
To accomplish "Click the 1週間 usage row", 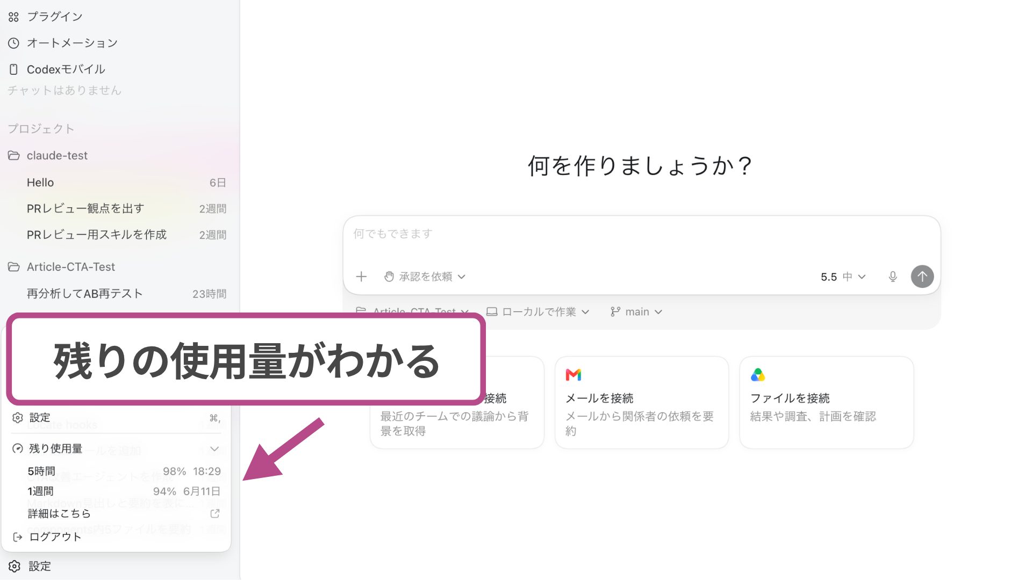I will (124, 491).
